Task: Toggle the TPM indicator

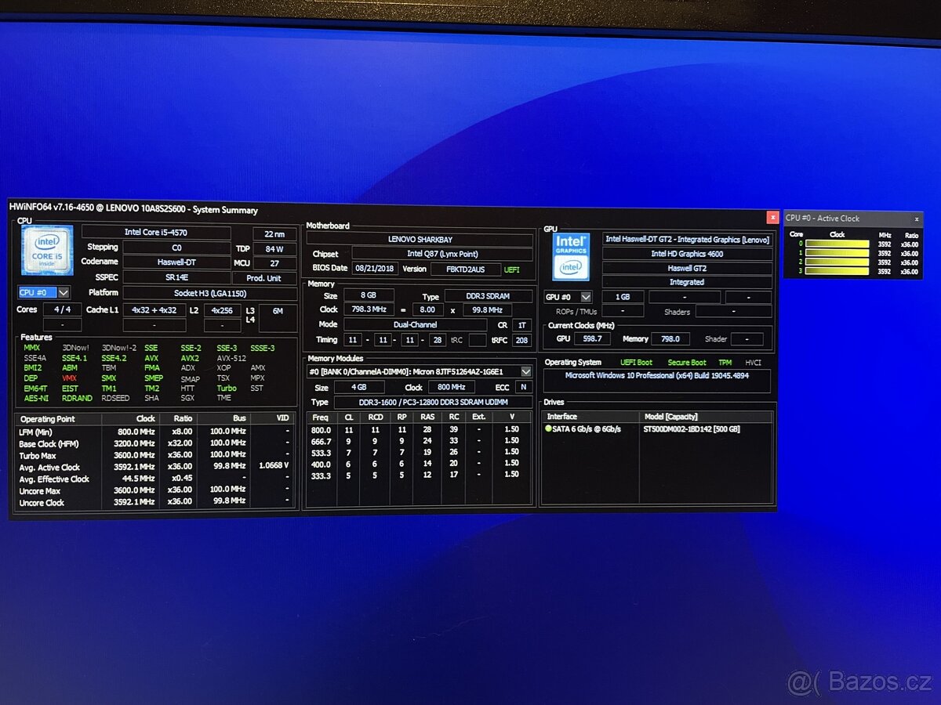Action: tap(724, 362)
